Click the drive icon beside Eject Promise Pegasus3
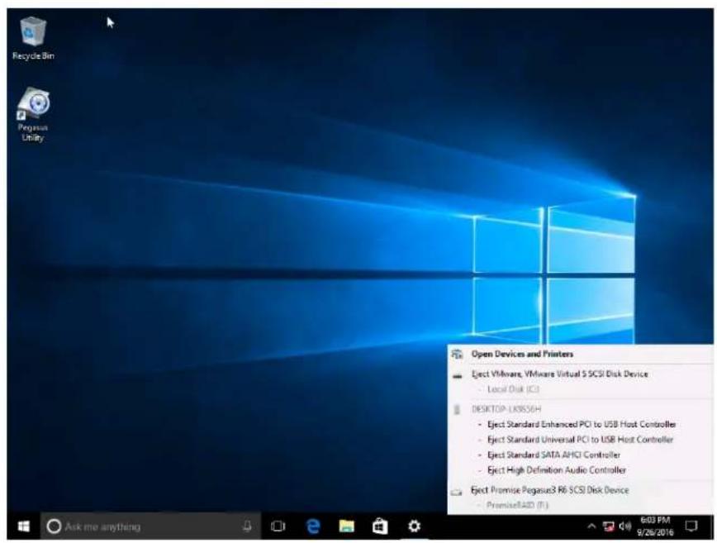 click(x=456, y=493)
